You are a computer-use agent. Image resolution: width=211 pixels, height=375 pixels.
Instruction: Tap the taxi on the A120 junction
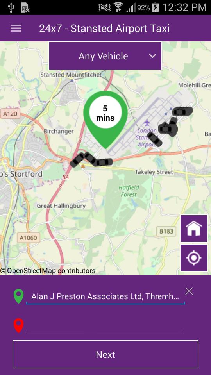(77, 160)
